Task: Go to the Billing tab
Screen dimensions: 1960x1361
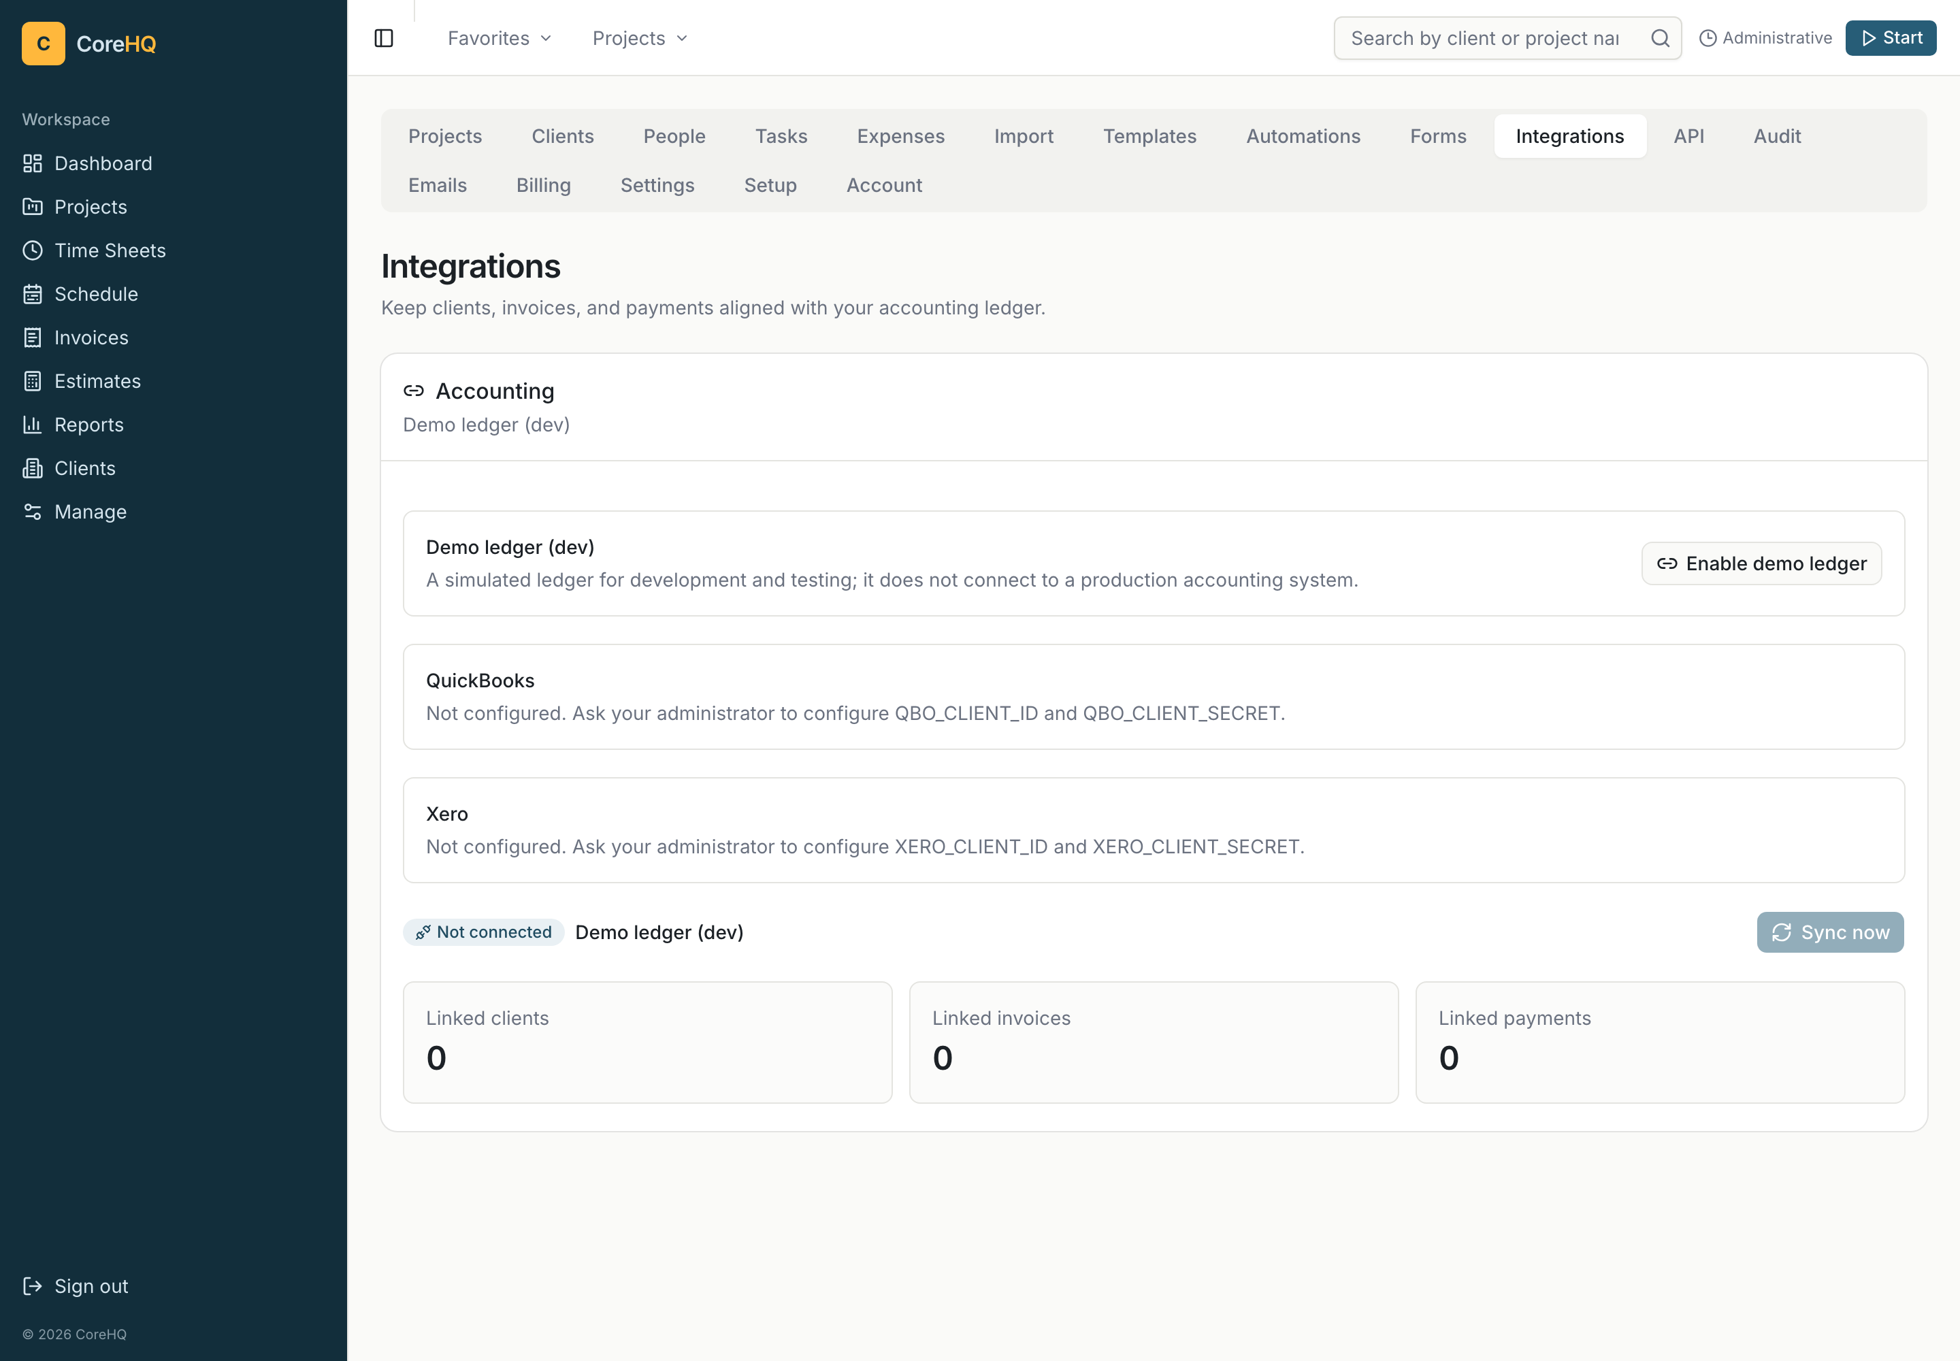Action: [543, 185]
